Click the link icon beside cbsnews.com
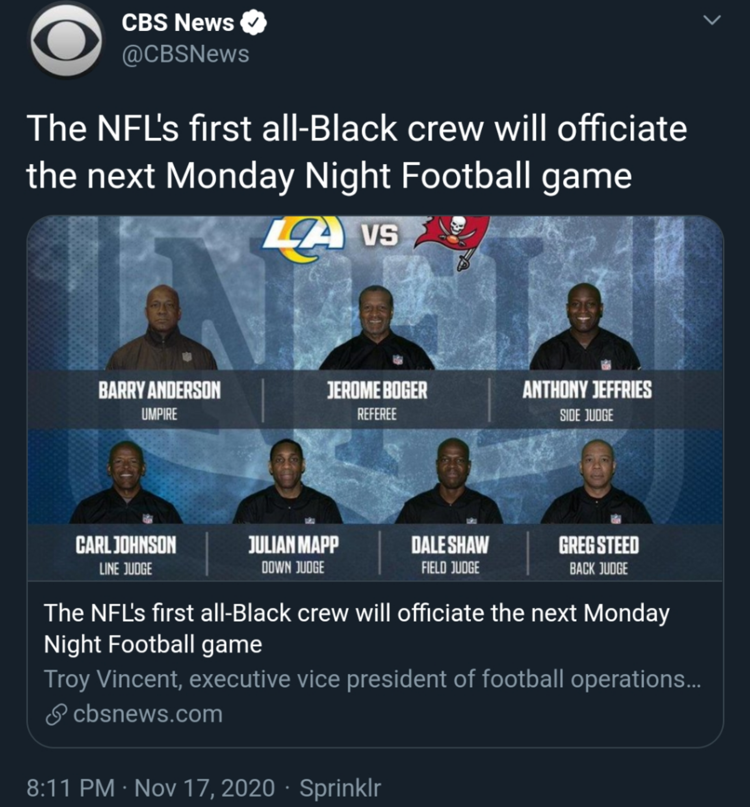 tap(56, 715)
